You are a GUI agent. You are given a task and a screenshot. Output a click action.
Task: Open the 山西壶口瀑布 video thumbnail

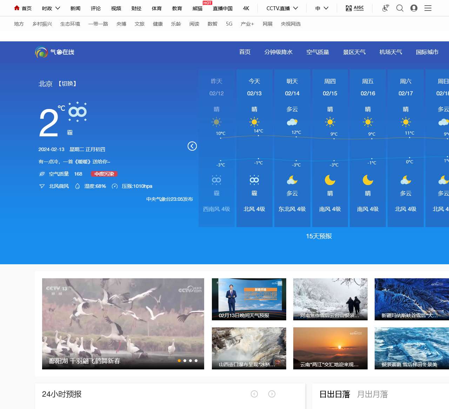249,348
